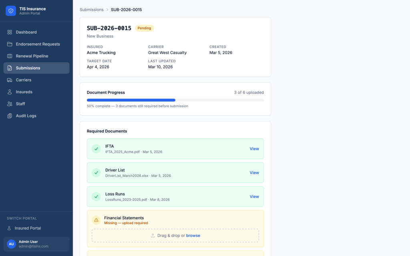
Task: Click the SUB-2026-0015 breadcrumb text
Action: [x=126, y=10]
